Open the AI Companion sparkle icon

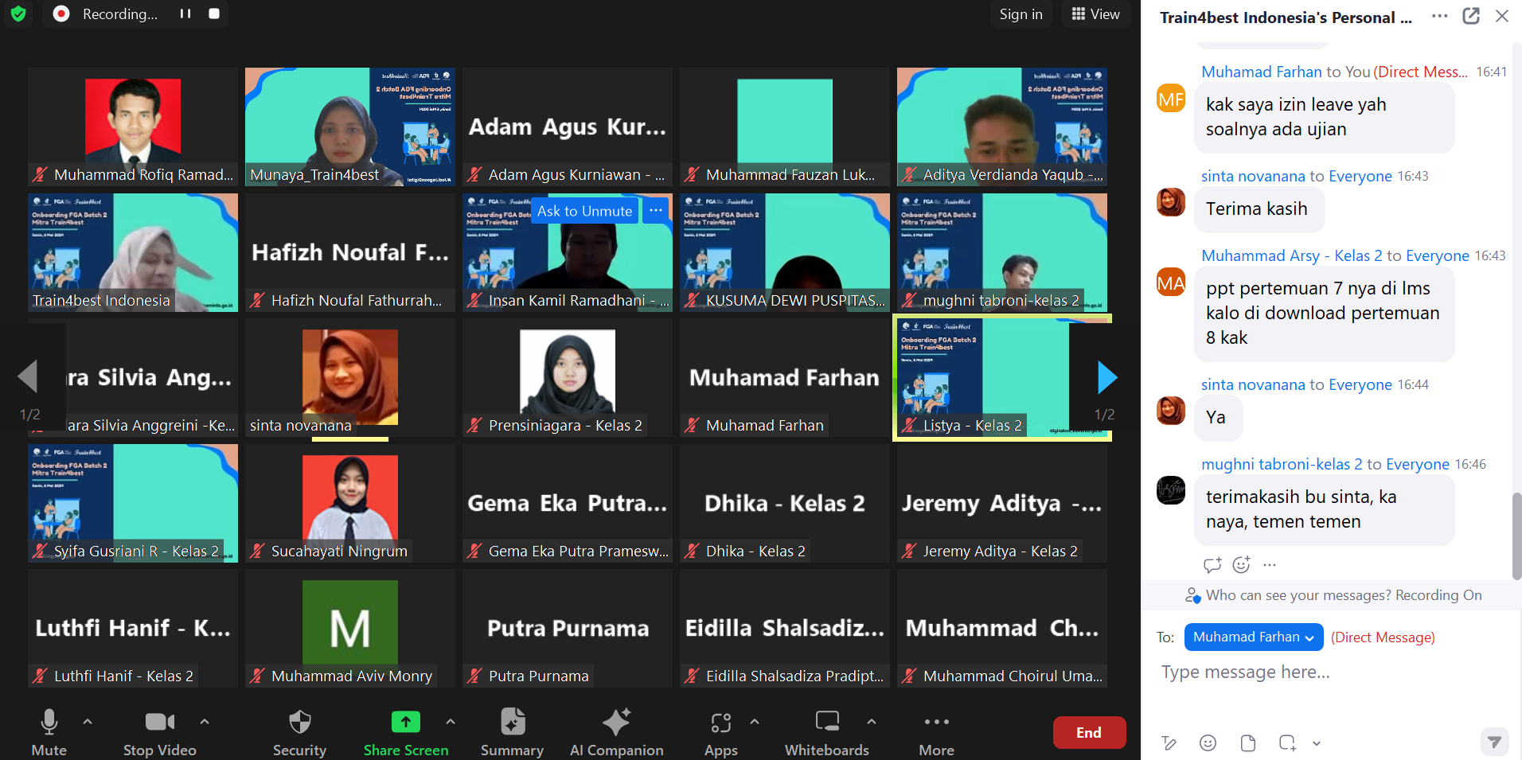[x=616, y=723]
